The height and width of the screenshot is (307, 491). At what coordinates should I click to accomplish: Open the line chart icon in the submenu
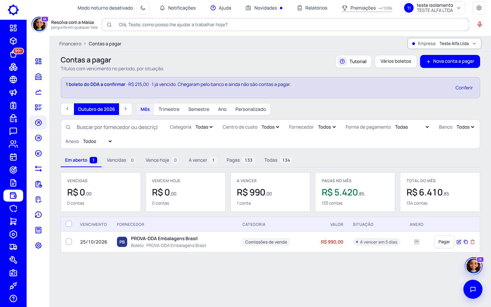[x=38, y=92]
